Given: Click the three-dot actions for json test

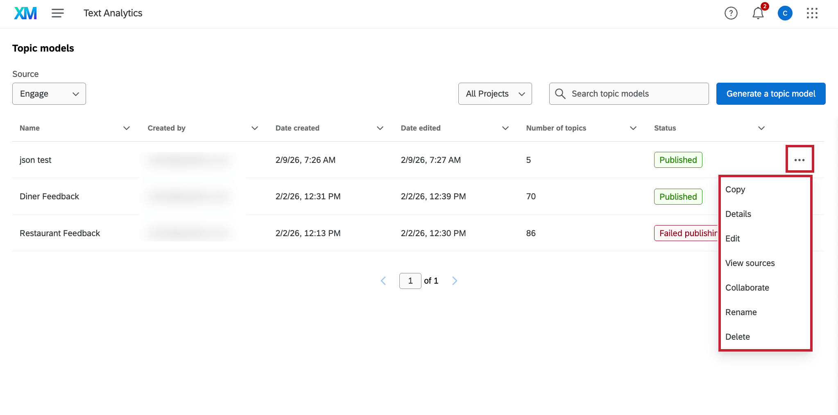Looking at the screenshot, I should coord(799,160).
